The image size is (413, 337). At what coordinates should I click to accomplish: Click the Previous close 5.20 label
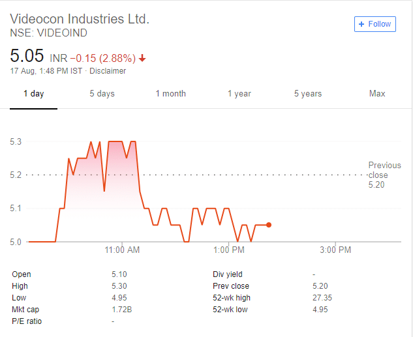pos(384,175)
